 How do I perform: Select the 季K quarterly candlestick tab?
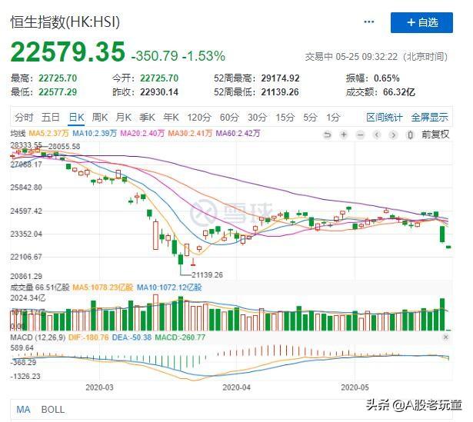(x=147, y=117)
